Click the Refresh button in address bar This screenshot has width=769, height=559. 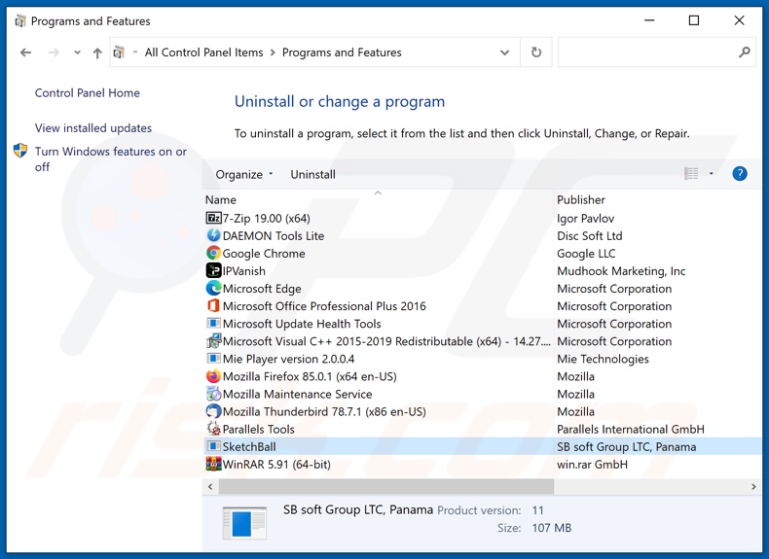tap(536, 52)
